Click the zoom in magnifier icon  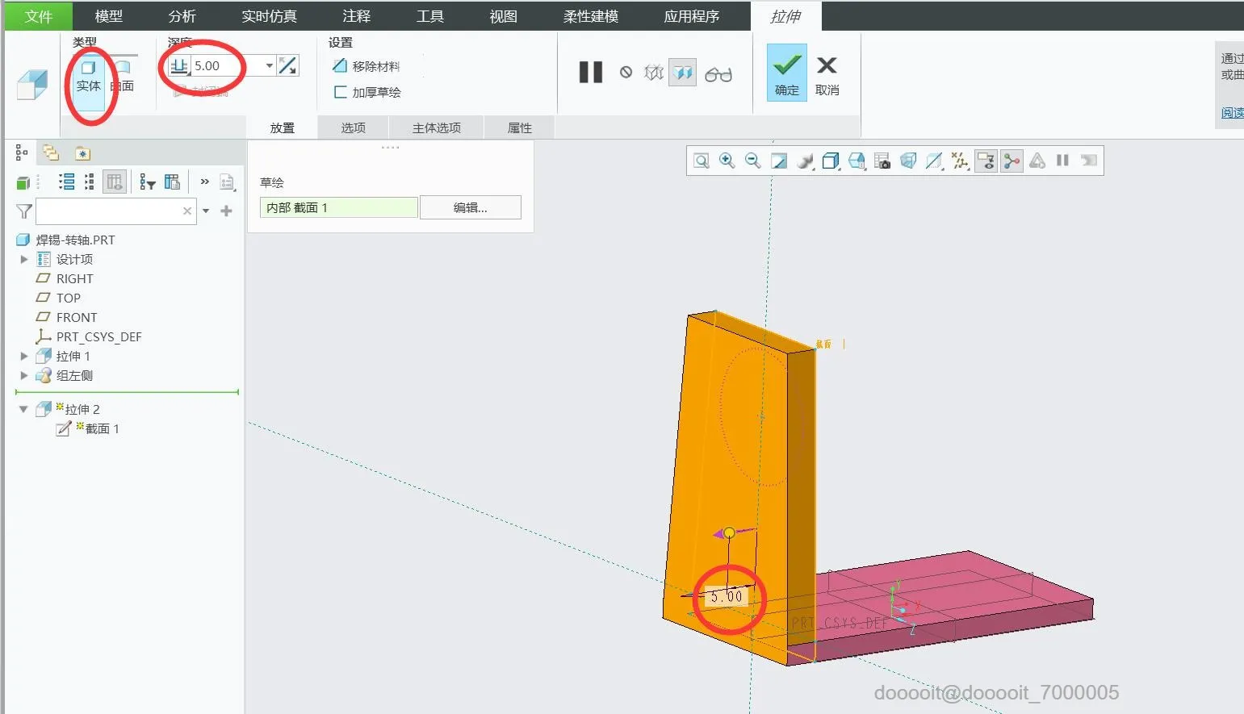(x=727, y=161)
